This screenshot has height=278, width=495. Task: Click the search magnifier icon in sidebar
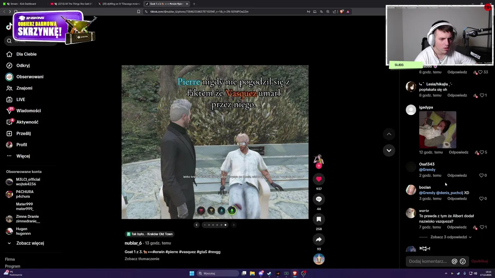tap(9, 41)
